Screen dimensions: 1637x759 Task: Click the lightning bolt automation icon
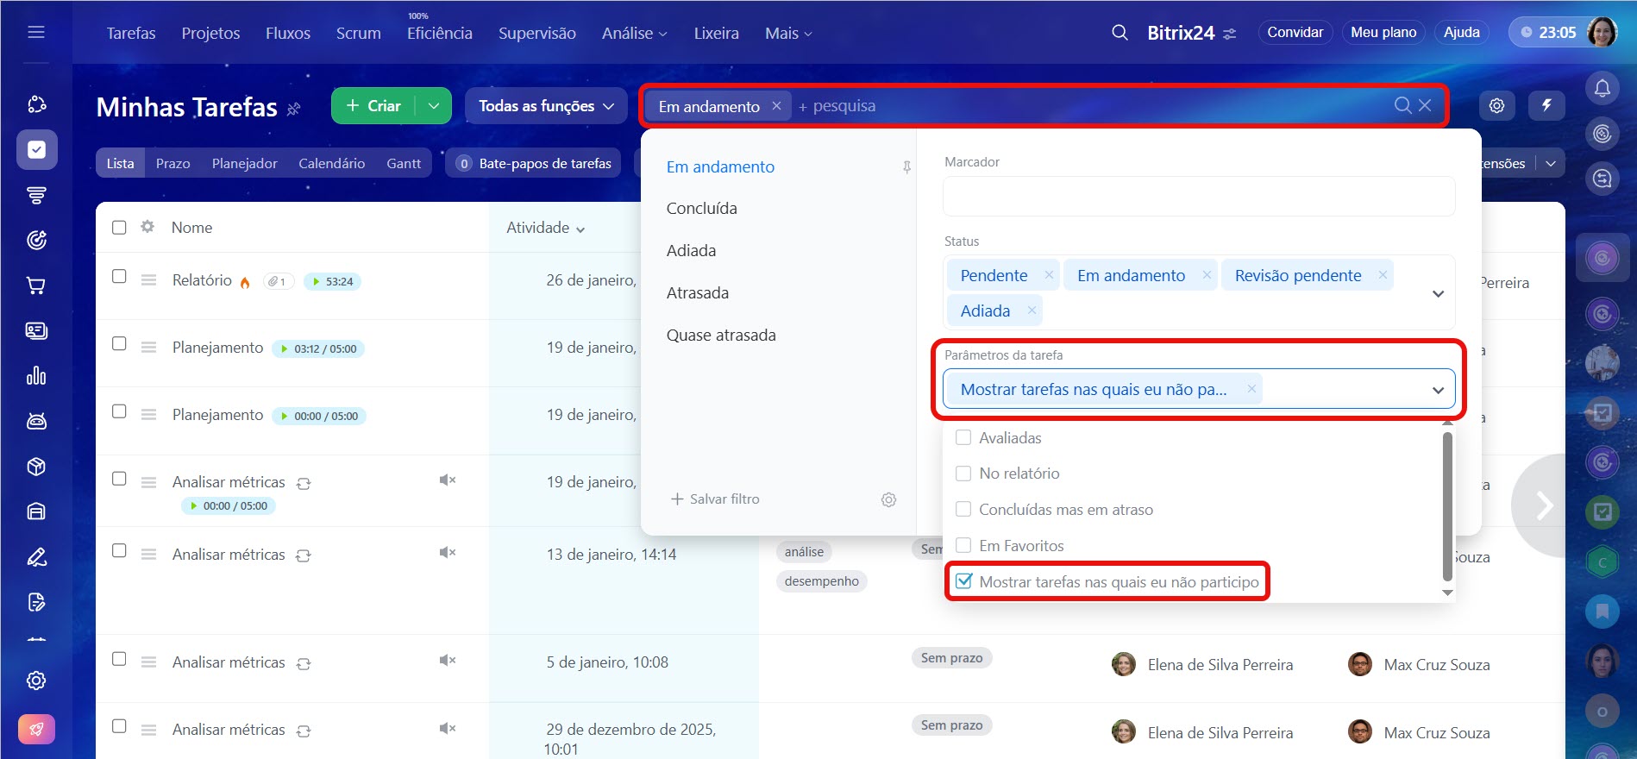1546,105
